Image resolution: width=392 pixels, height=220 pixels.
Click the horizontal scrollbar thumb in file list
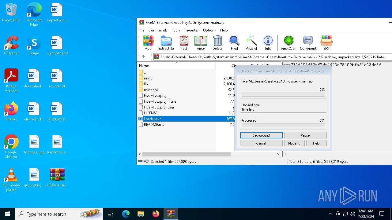(186, 154)
